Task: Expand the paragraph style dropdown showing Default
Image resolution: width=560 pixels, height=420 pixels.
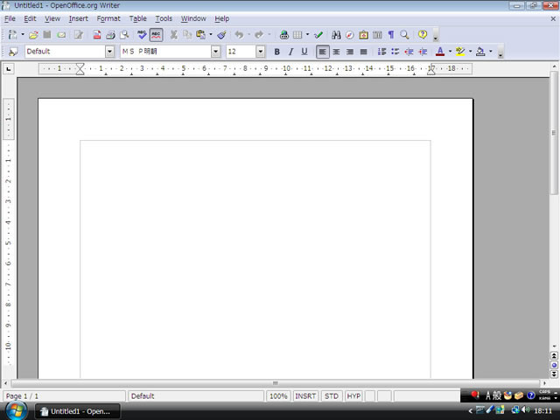Action: click(109, 52)
